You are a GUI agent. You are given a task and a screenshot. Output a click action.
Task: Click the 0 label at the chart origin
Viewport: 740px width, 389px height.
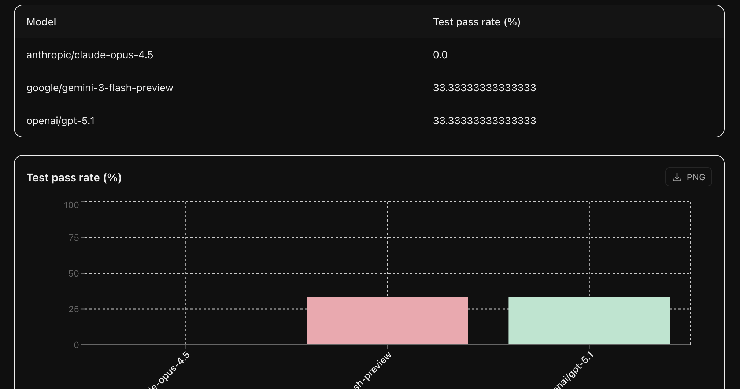(77, 344)
